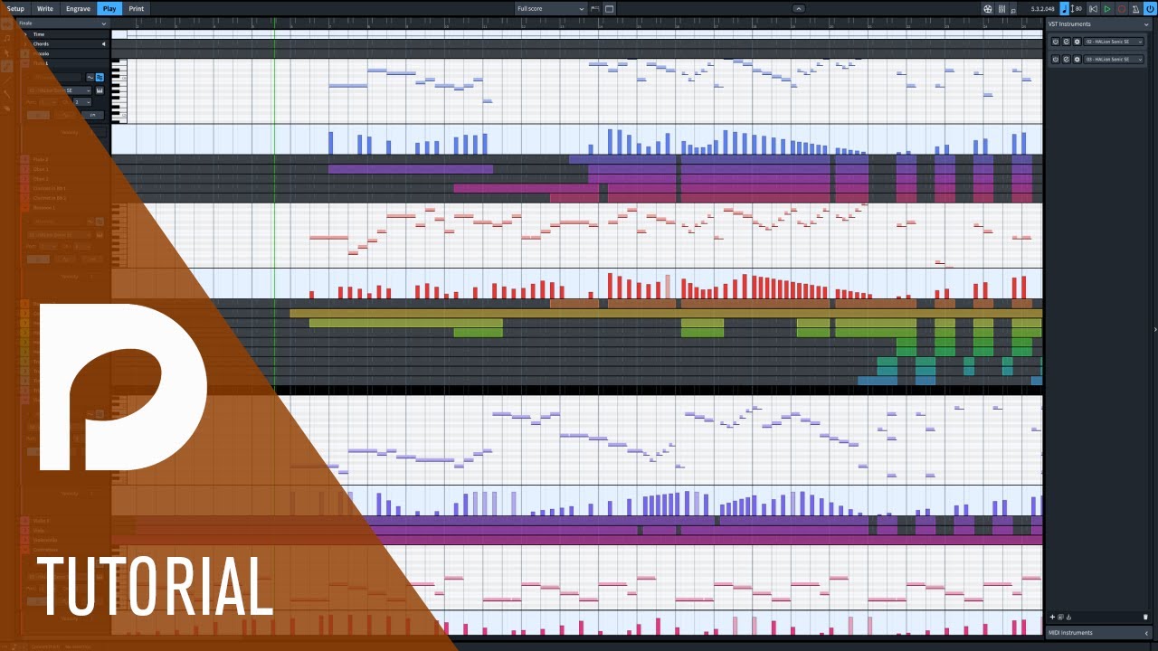Toggle power for 02 - HALion Sonic SE
The height and width of the screenshot is (651, 1158).
(x=1056, y=42)
